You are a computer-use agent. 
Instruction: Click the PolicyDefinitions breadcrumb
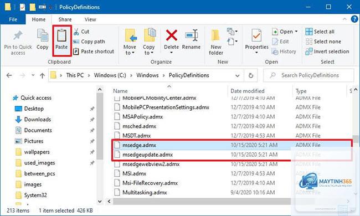[189, 75]
